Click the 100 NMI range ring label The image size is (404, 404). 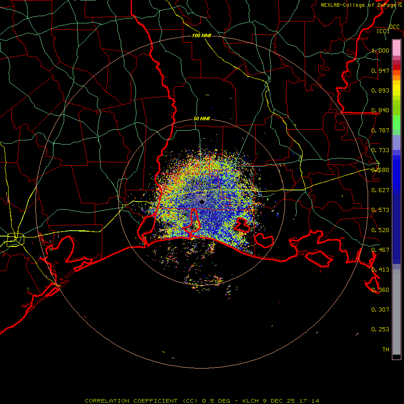[202, 35]
